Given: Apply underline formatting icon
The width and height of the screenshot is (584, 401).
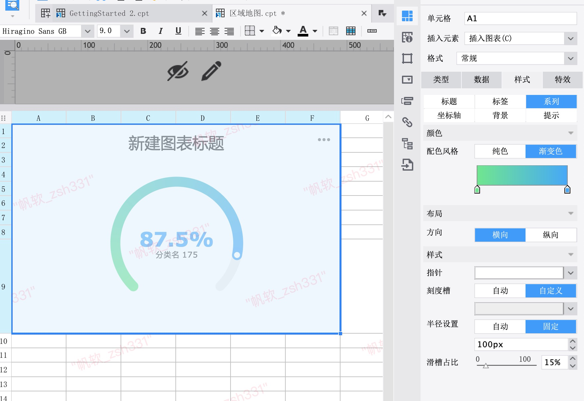Looking at the screenshot, I should [x=178, y=31].
